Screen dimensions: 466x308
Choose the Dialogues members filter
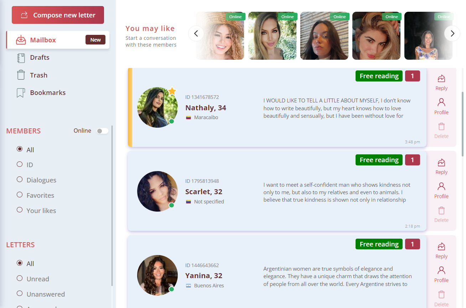click(20, 180)
